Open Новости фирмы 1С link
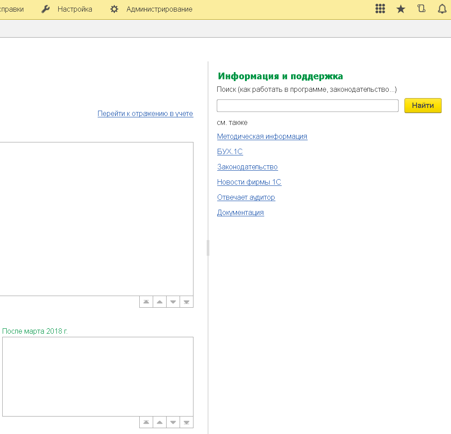451x434 pixels. [x=249, y=182]
